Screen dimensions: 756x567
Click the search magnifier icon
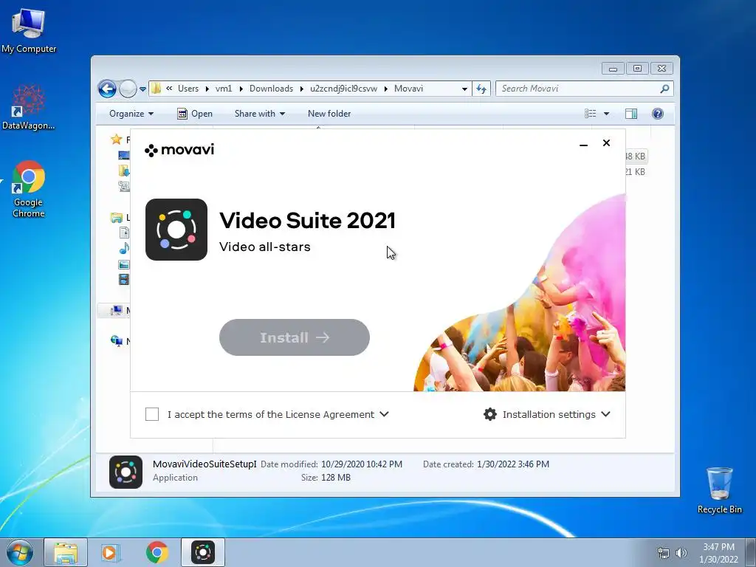coord(665,89)
